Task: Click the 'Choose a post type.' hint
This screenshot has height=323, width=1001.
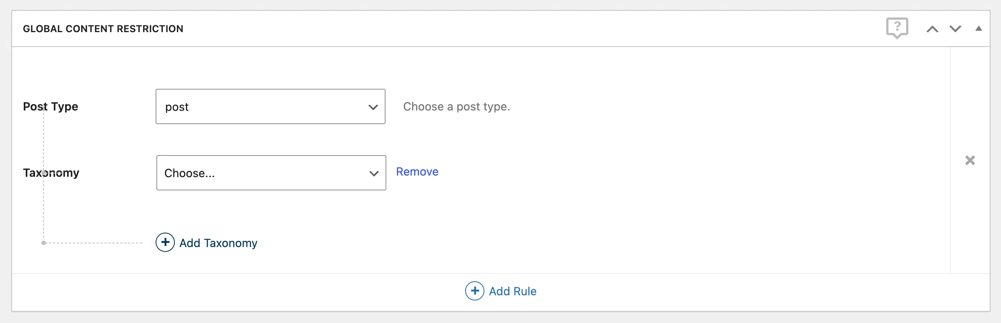Action: click(456, 106)
